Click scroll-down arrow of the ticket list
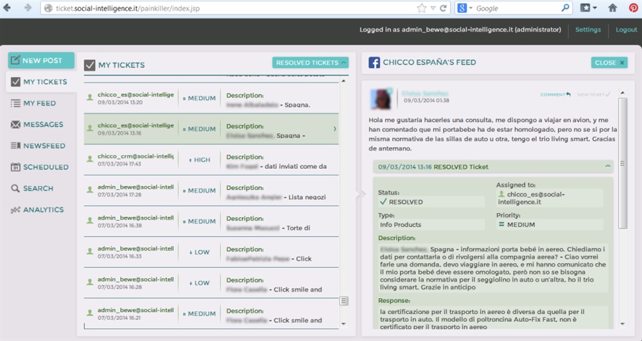642x341 pixels. tap(343, 324)
